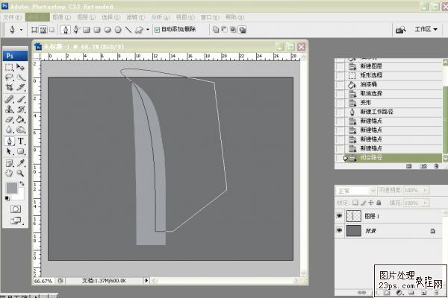Select the Crop tool
The image size is (448, 298).
[x=9, y=87]
